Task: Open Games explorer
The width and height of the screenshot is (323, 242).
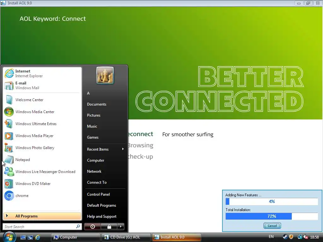Action: click(105, 137)
